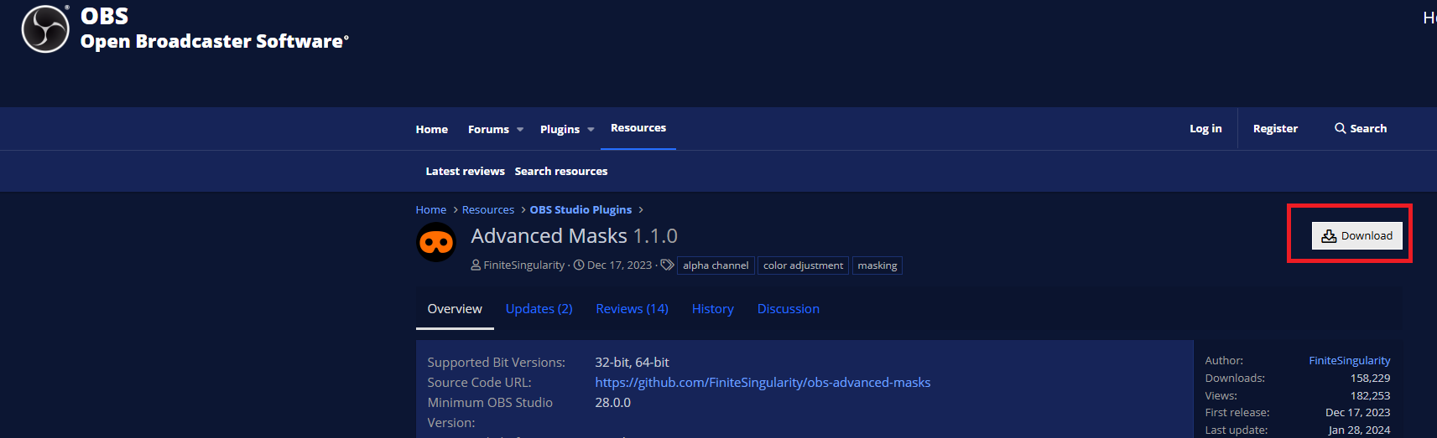This screenshot has height=438, width=1437.
Task: Expand the Plugins dropdown arrow
Action: (x=591, y=130)
